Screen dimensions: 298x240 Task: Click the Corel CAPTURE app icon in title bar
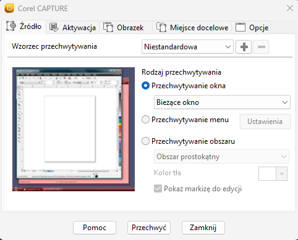(9, 8)
